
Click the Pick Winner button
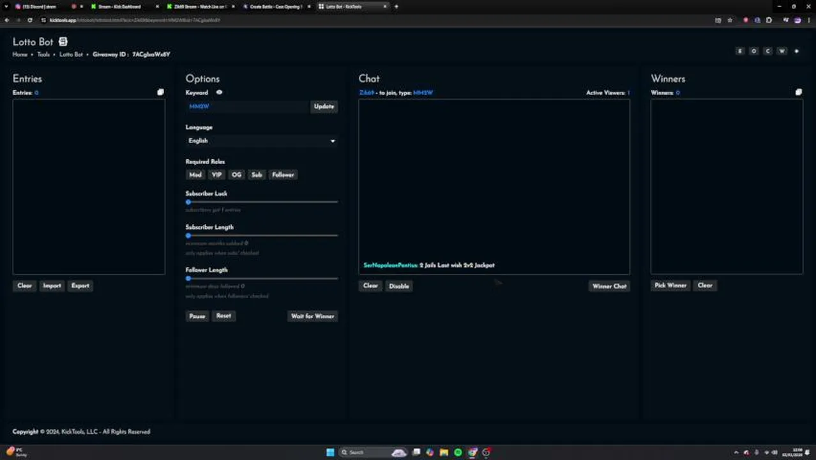(x=670, y=286)
